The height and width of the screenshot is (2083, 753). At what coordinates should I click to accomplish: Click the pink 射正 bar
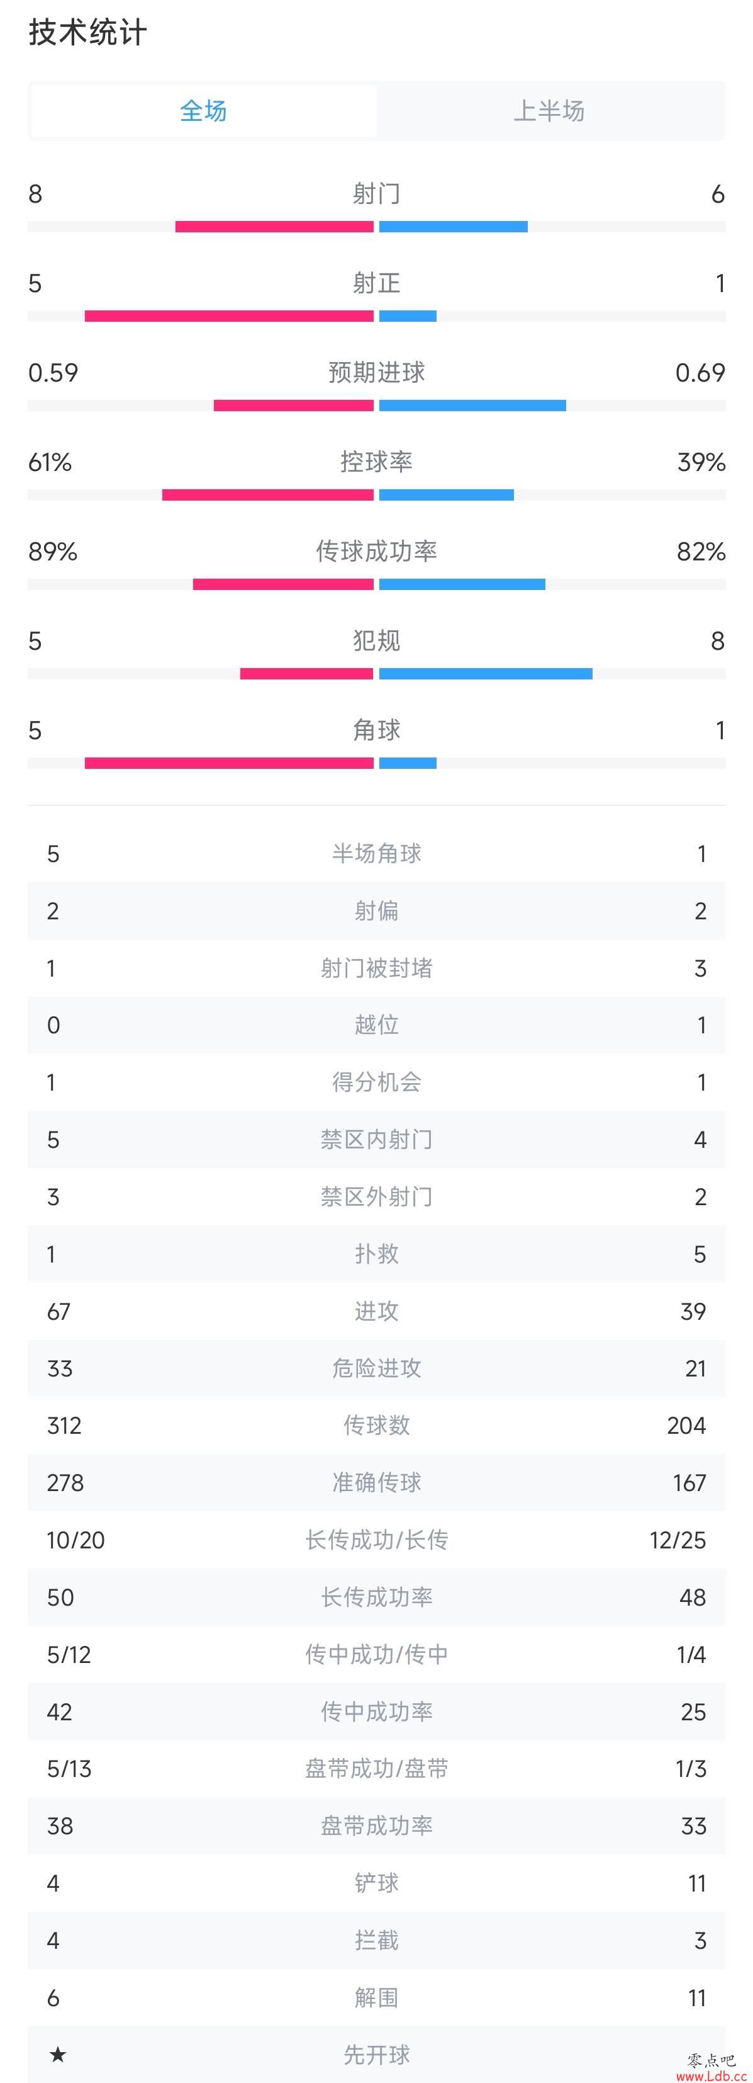[x=230, y=316]
